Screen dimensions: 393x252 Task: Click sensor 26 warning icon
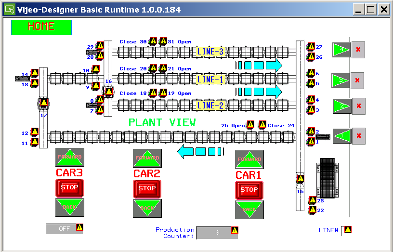tap(311, 57)
